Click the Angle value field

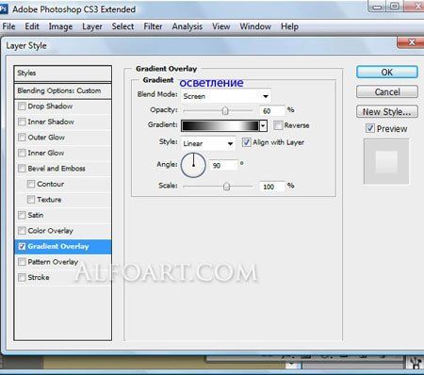tap(223, 165)
